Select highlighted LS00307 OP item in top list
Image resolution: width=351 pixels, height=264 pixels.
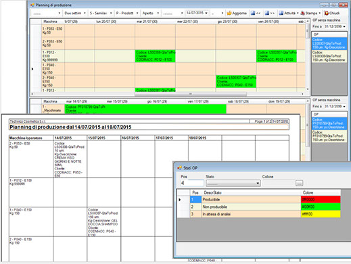point(329,43)
